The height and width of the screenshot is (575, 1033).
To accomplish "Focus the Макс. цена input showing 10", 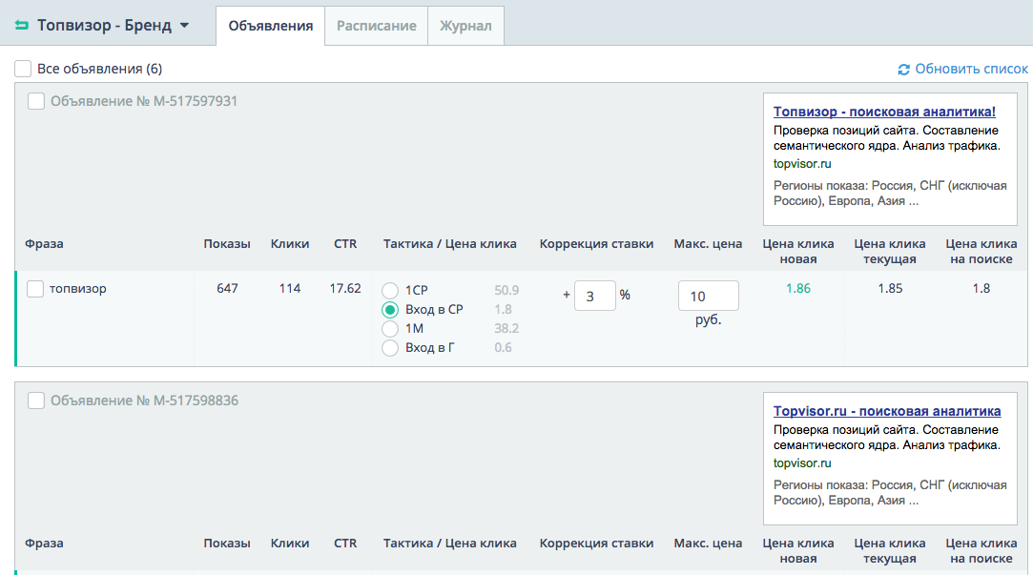I will coord(708,297).
